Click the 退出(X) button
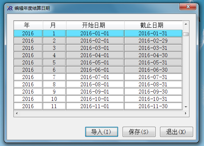The height and width of the screenshot is (146, 204). [x=176, y=132]
